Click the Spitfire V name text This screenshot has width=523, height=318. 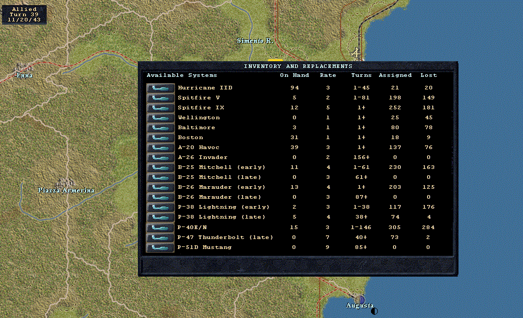199,98
